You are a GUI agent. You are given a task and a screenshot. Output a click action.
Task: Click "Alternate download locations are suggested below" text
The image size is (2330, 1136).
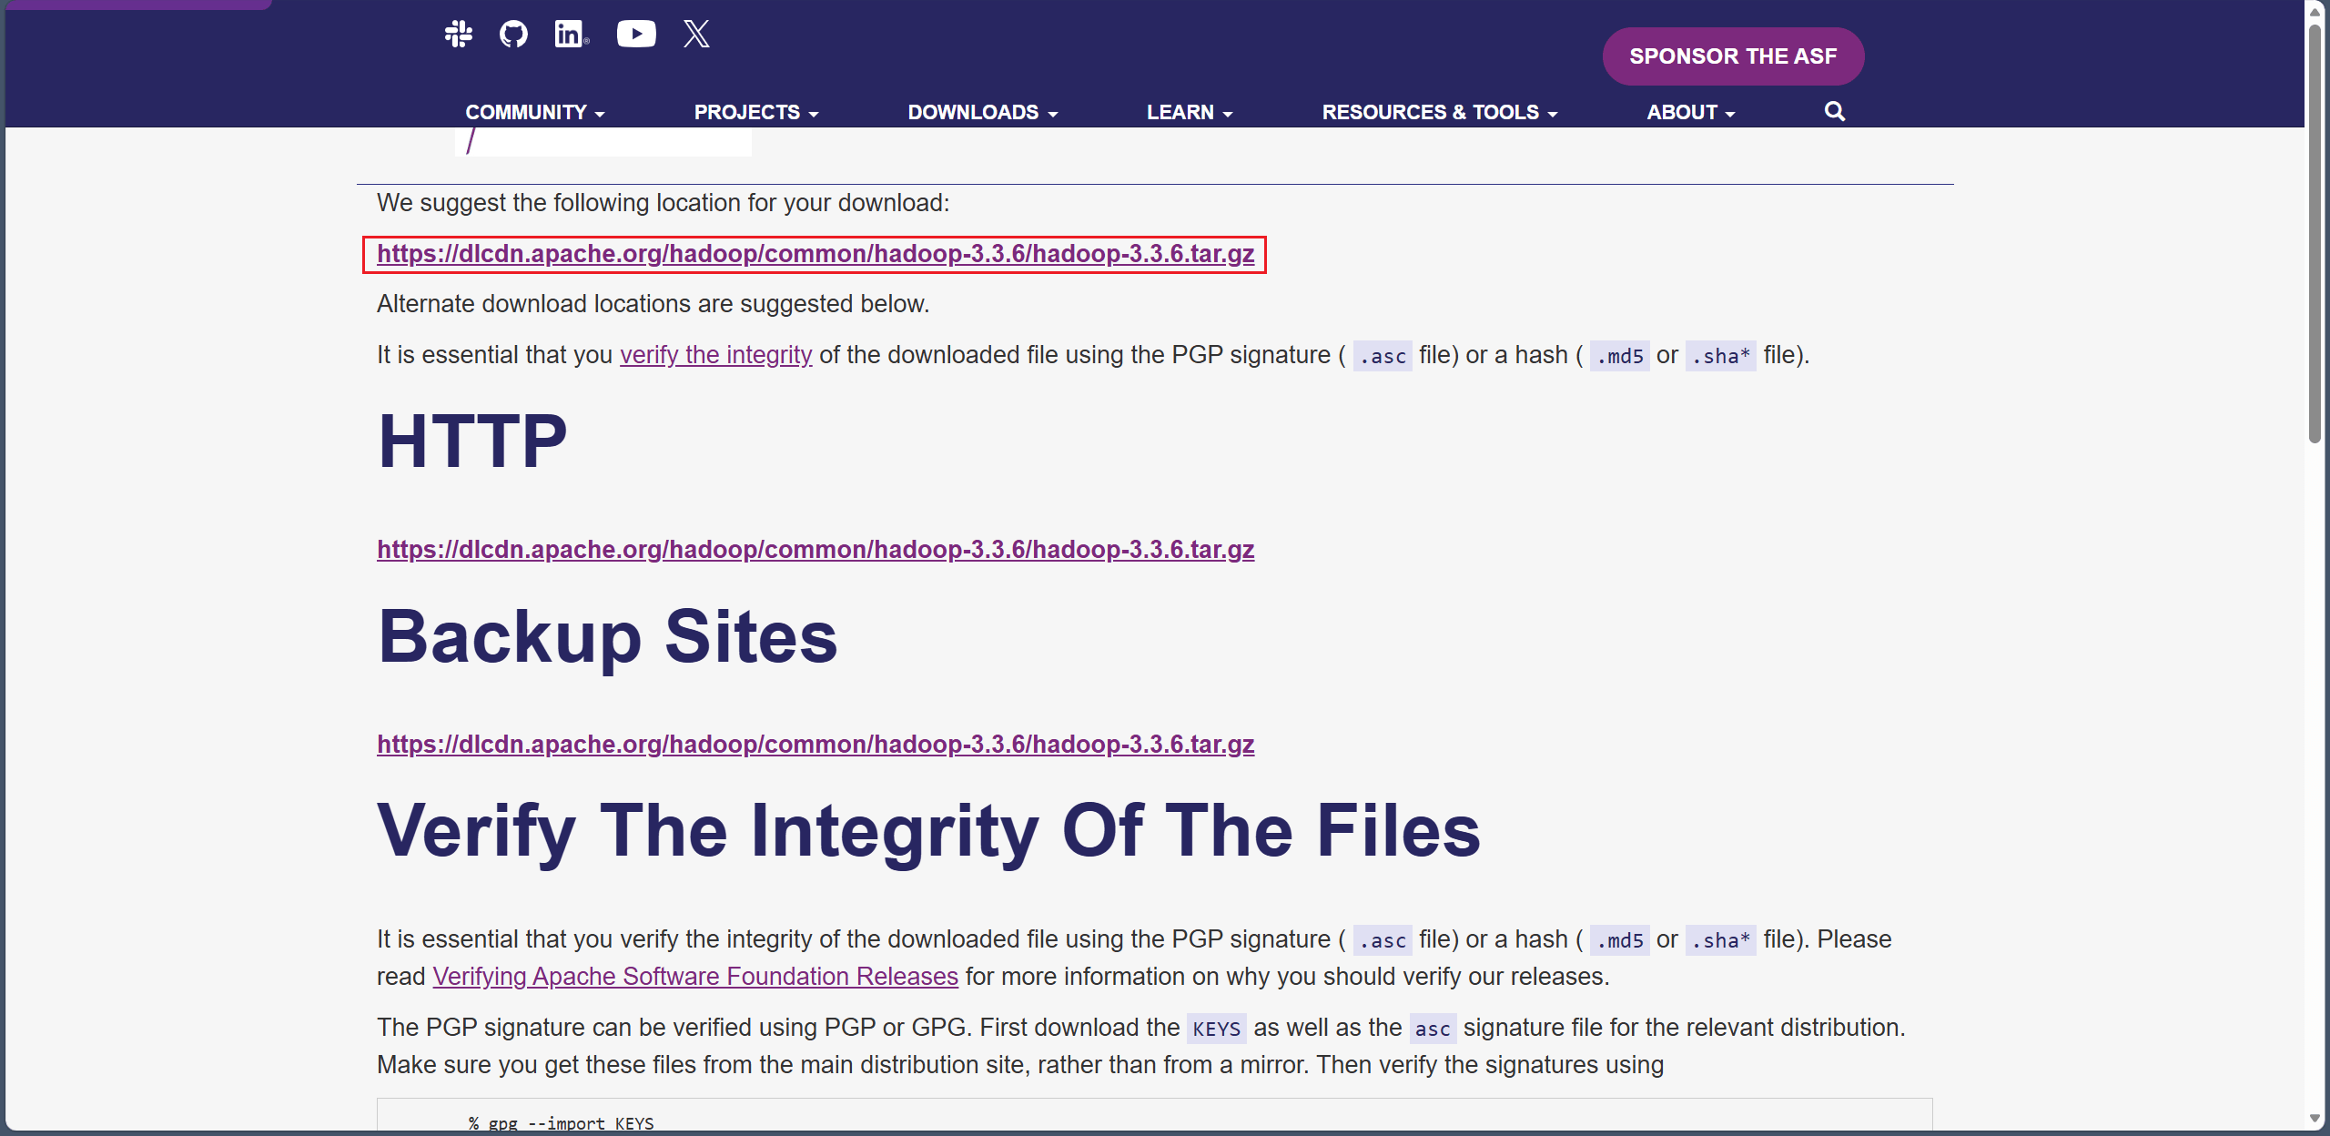[x=653, y=304]
